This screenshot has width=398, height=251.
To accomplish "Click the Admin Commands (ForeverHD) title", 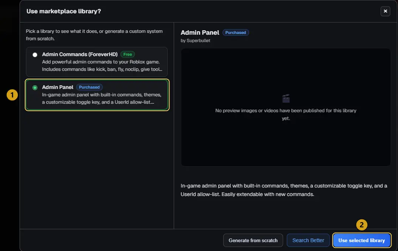I will click(80, 54).
